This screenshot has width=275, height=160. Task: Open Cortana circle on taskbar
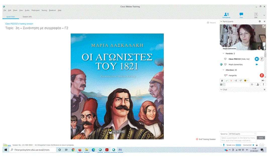coord(60,150)
